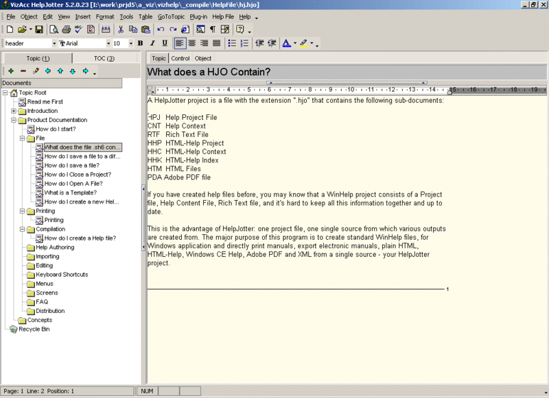
Task: Open the font color dropdown arrow
Action: click(295, 43)
